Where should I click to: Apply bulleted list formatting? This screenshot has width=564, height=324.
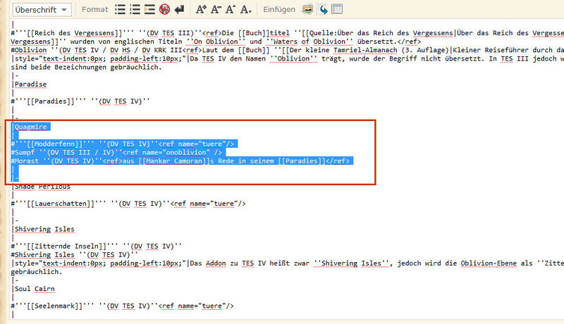(x=121, y=9)
